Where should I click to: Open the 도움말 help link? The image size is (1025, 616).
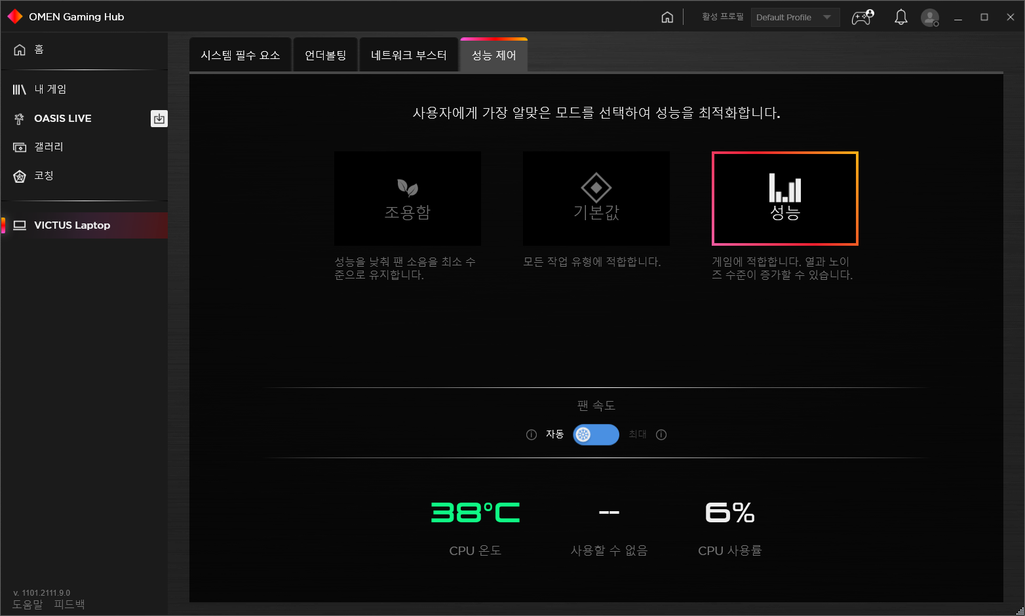click(28, 604)
